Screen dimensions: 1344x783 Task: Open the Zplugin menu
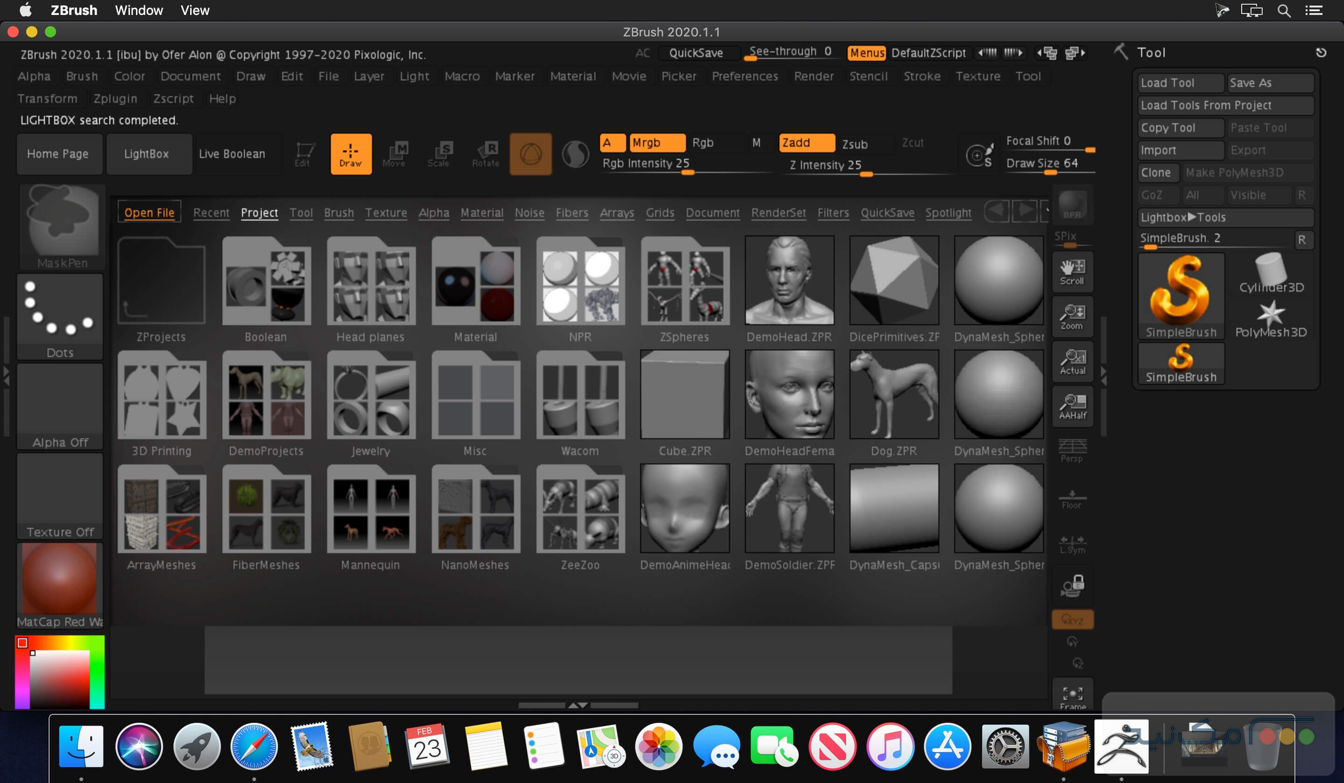point(115,99)
